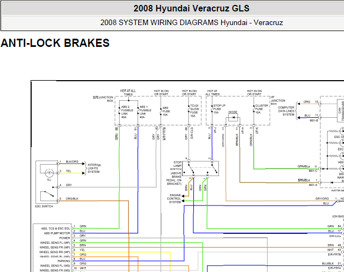Click 'WHEEL SENS FR (WP)' pin label

coord(55,247)
